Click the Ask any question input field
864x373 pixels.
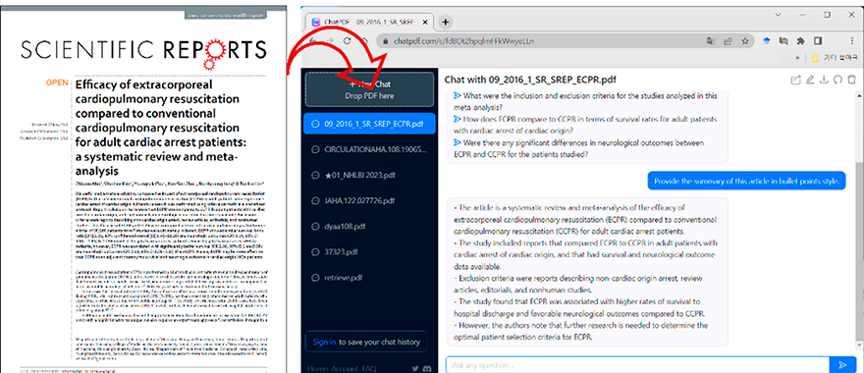click(x=637, y=365)
